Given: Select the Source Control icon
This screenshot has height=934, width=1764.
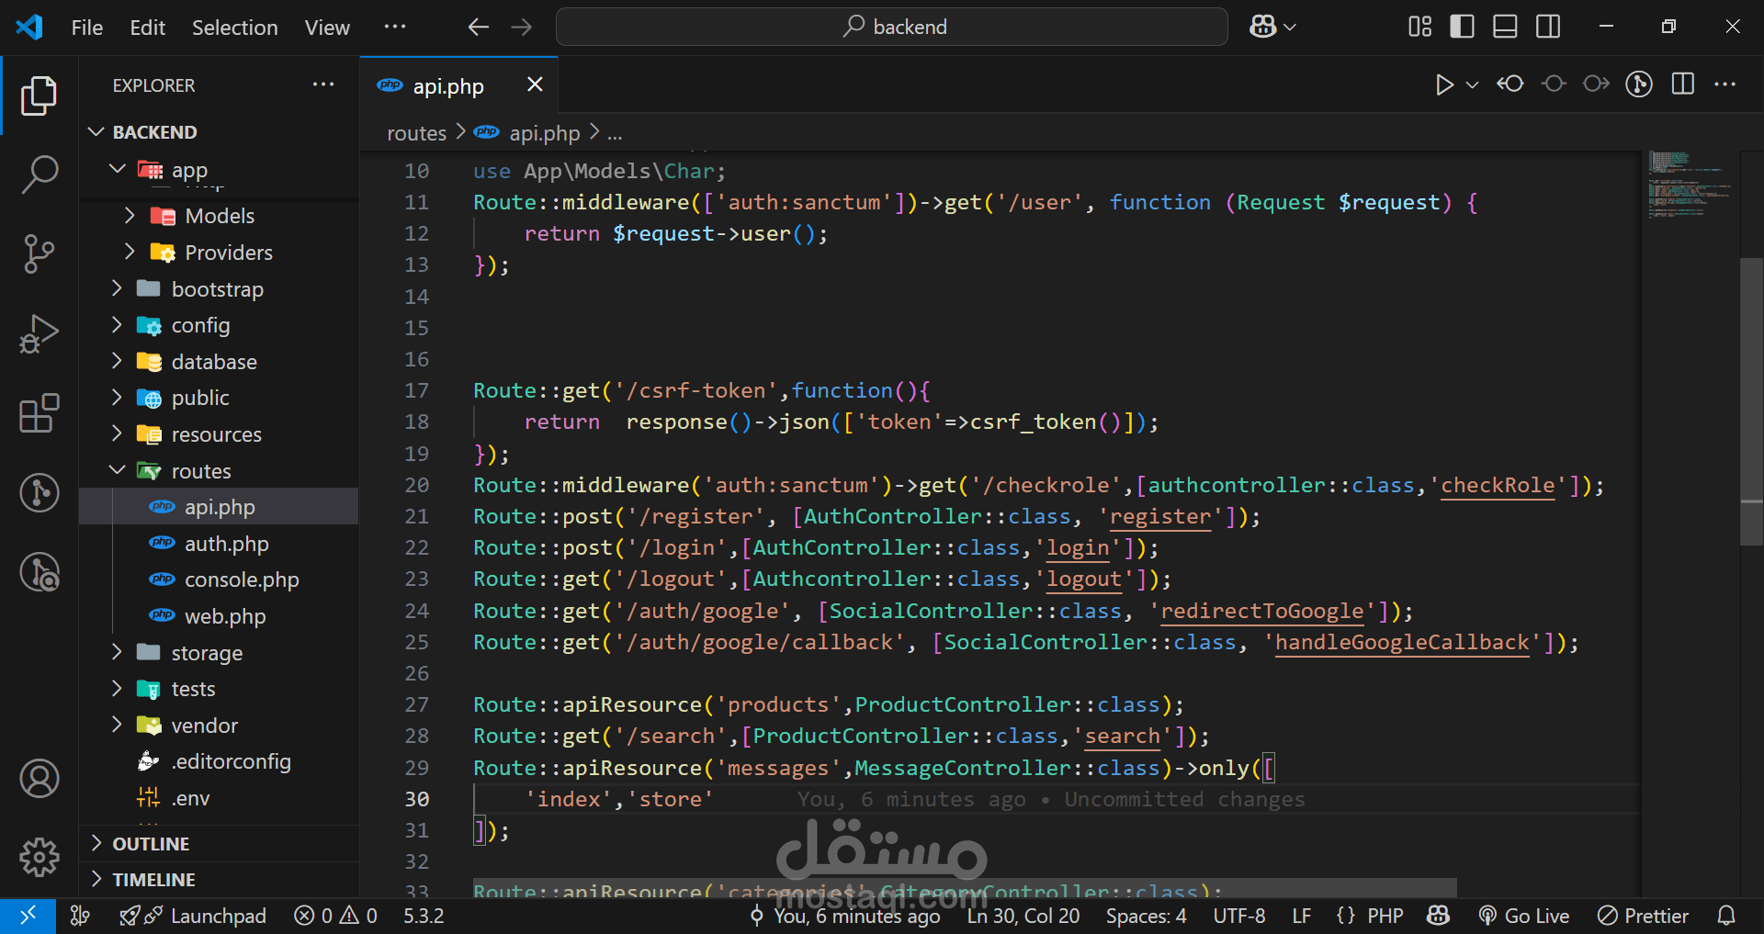Looking at the screenshot, I should pyautogui.click(x=40, y=254).
